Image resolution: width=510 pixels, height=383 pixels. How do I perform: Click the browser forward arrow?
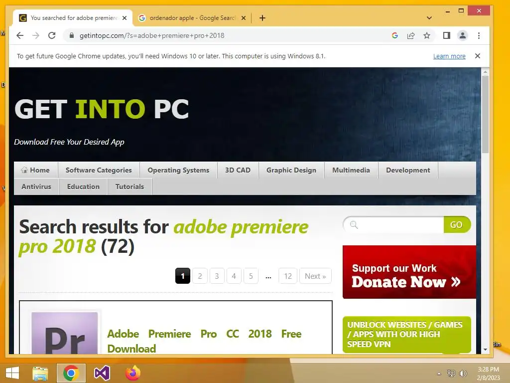click(x=36, y=35)
